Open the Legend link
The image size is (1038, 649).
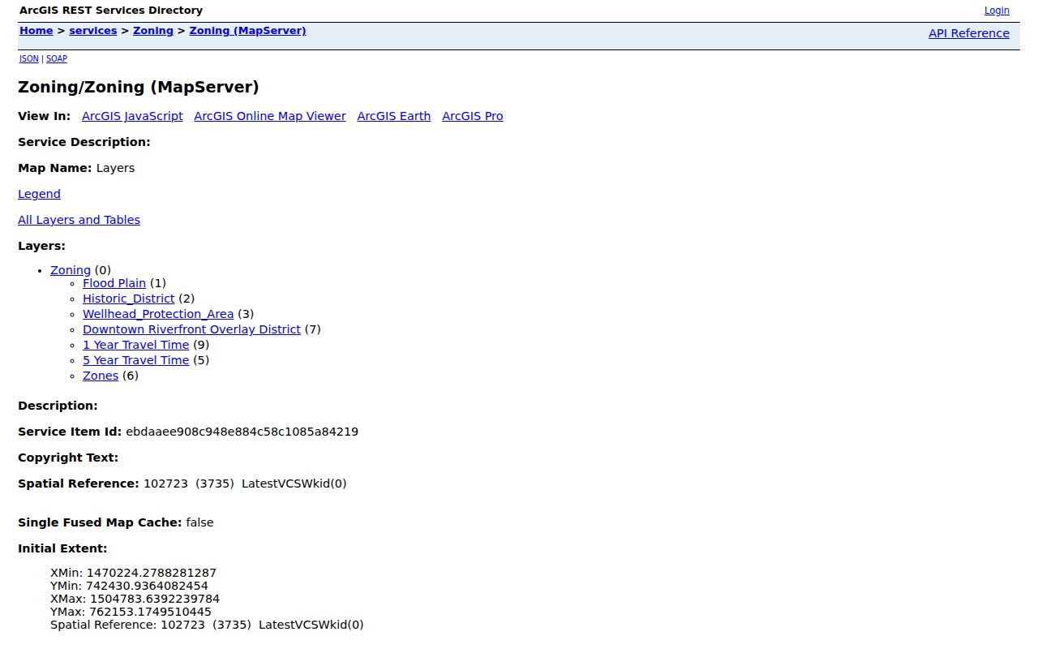tap(39, 194)
